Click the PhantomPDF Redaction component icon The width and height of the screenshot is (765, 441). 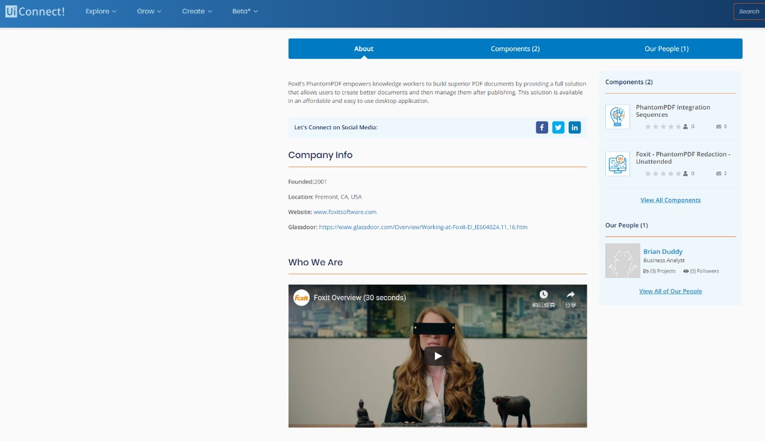(x=617, y=164)
